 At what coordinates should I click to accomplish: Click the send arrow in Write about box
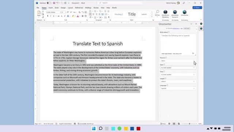point(193,53)
